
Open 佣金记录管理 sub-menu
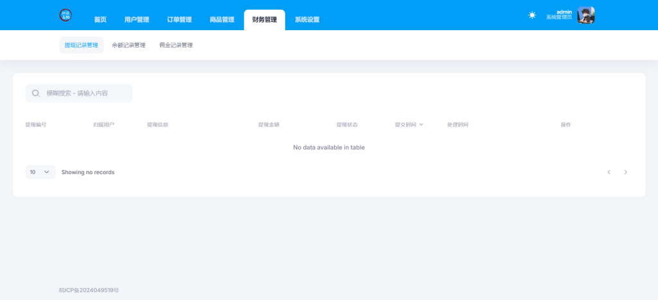(176, 46)
